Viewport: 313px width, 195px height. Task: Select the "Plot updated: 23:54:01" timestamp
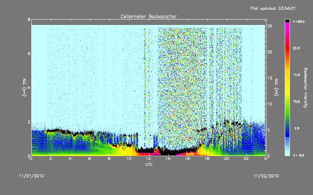pyautogui.click(x=273, y=8)
